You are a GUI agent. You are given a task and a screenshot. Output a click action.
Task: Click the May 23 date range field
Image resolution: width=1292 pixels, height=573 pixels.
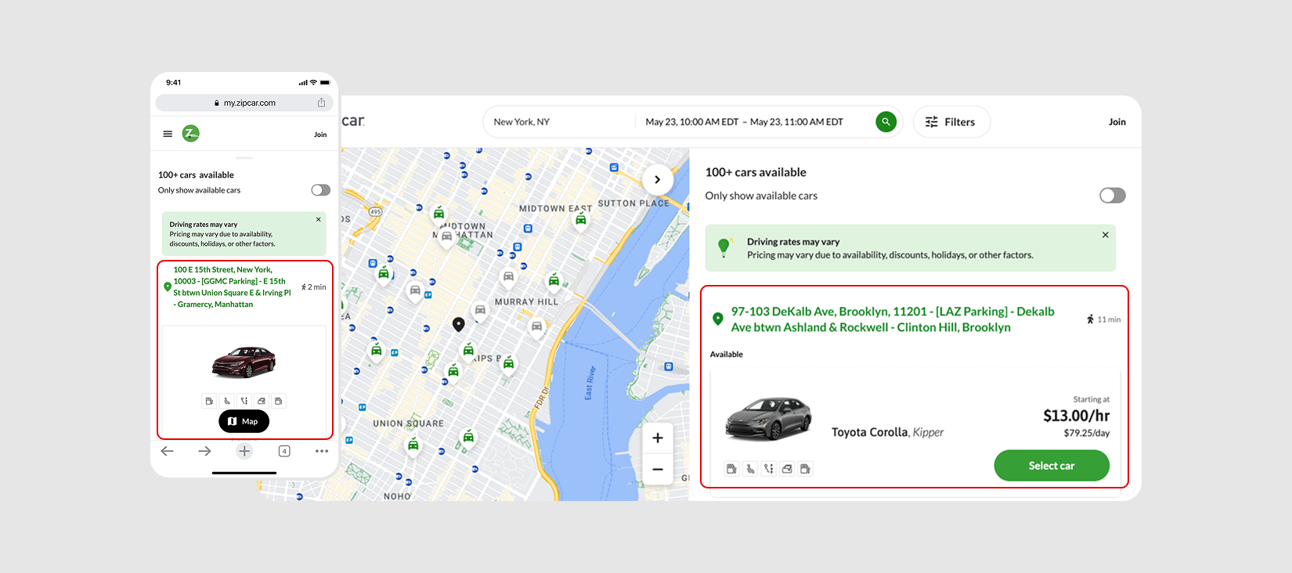744,122
